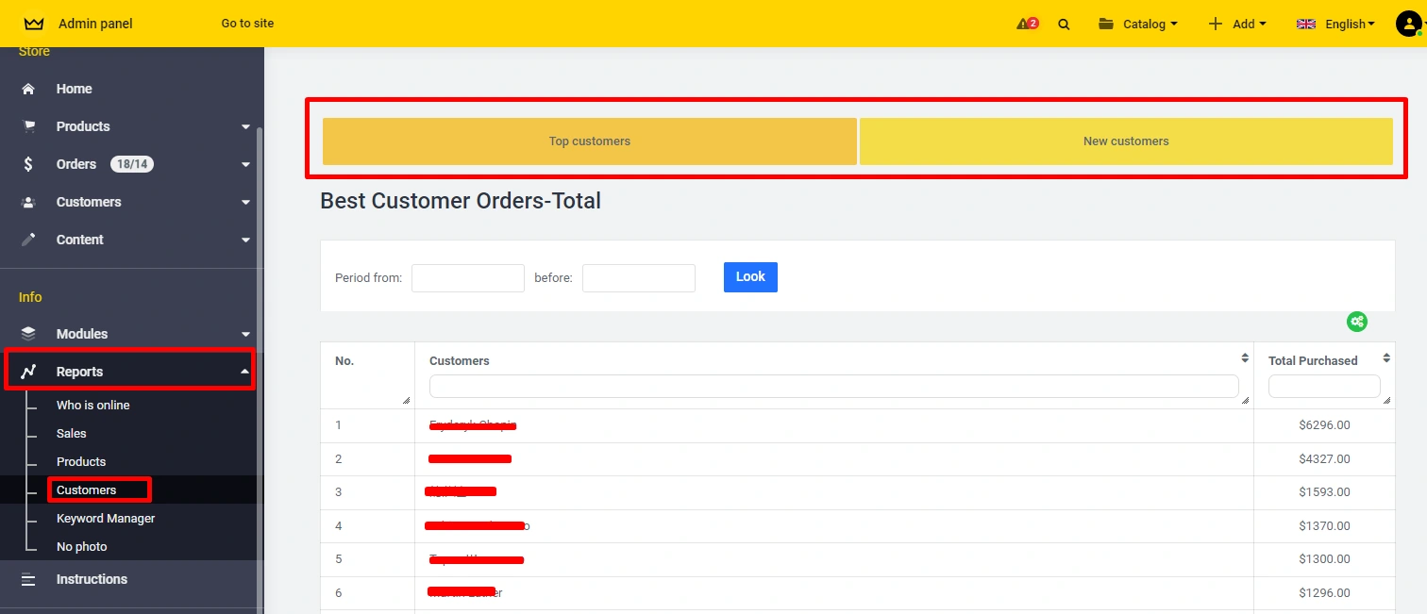This screenshot has height=614, width=1427.
Task: Expand the Products sidebar menu
Action: pos(245,127)
